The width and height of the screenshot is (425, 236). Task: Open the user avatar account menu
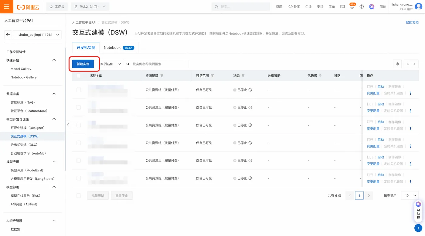click(x=418, y=7)
